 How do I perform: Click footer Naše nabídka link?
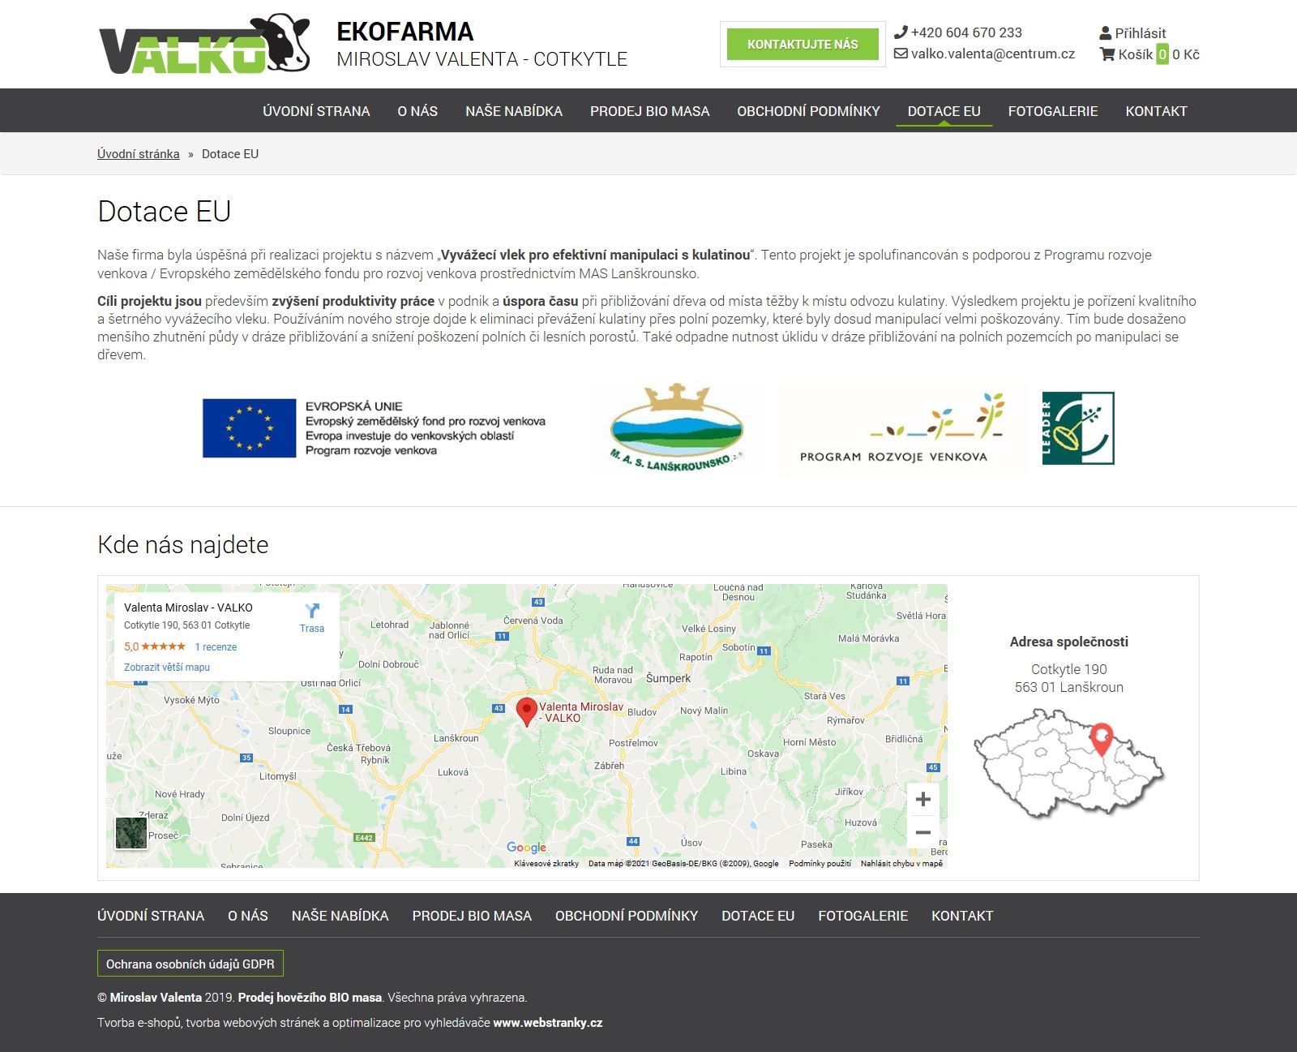(x=340, y=916)
